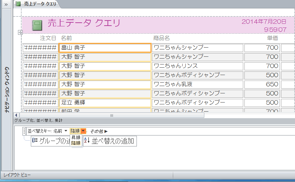Image resolution: width=295 pixels, height=182 pixels.
Task: Open the 降順 sort order dropdown arrow
Action: click(x=83, y=131)
